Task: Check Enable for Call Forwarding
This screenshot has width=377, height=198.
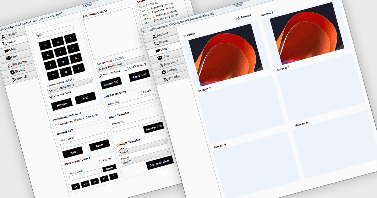Action: 140,93
